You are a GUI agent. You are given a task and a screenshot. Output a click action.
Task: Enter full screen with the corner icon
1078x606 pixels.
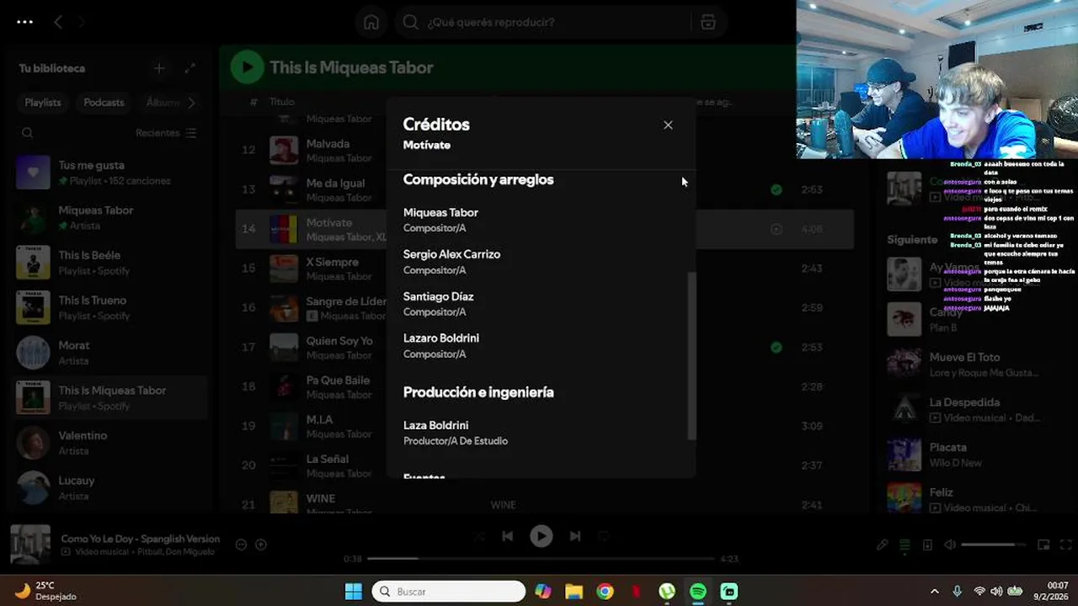click(1066, 545)
